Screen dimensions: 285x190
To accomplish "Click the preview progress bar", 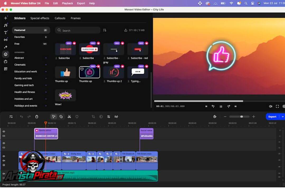I will click(220, 101).
